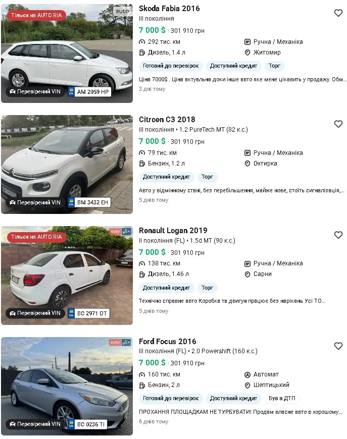This screenshot has width=347, height=439.
Task: Open Skoda Fabia 2016 listing title
Action: pos(169,9)
